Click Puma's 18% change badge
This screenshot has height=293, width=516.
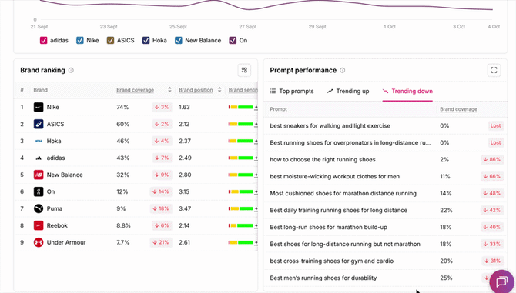coord(161,208)
